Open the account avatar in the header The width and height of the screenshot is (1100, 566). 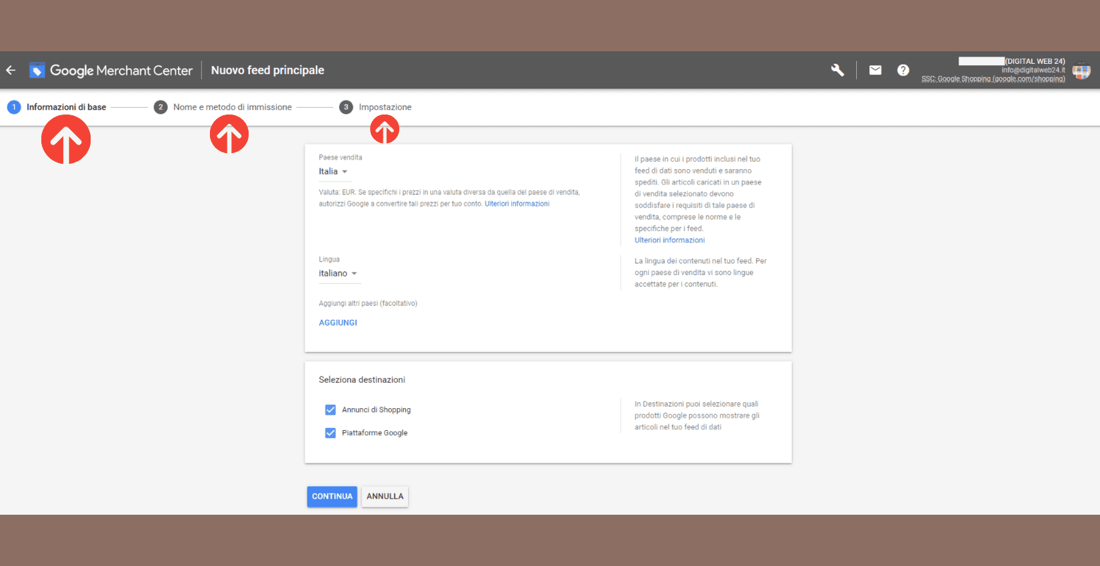[1081, 70]
